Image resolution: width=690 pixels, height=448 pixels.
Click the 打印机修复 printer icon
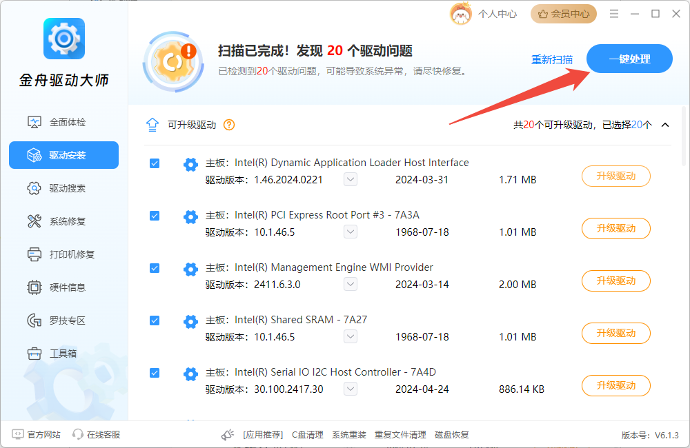tap(34, 254)
